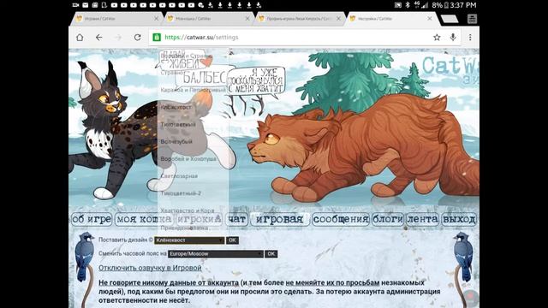The width and height of the screenshot is (548, 308).
Task: Confirm the design choice with its OK button
Action: pyautogui.click(x=232, y=240)
